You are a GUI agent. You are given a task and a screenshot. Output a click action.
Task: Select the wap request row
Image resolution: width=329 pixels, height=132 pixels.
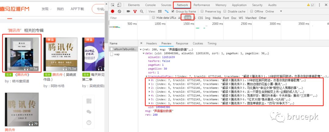point(123,54)
